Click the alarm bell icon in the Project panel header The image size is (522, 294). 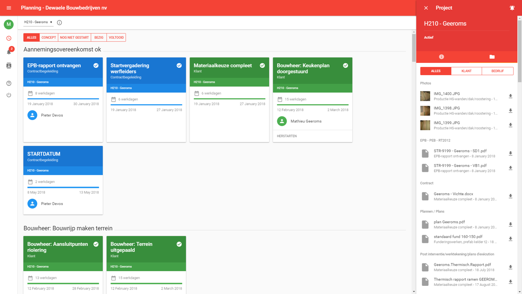click(512, 8)
